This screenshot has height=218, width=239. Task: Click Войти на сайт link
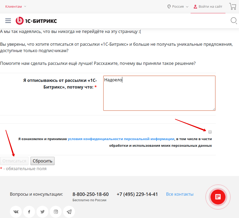coord(208,7)
